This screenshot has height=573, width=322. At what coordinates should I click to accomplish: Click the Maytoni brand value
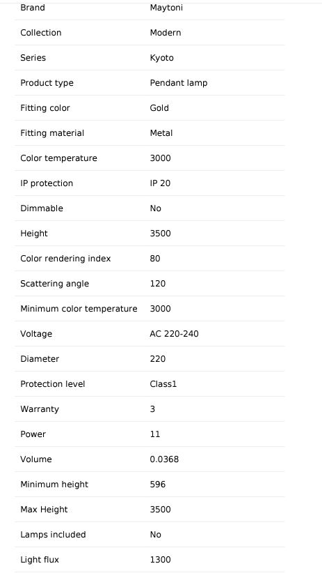(166, 8)
